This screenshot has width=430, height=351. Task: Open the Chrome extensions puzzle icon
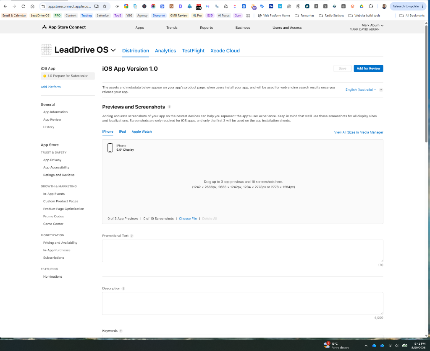click(x=371, y=6)
